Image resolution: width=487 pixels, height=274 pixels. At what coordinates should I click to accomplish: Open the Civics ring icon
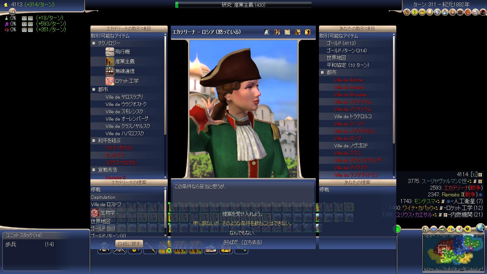[x=422, y=12]
